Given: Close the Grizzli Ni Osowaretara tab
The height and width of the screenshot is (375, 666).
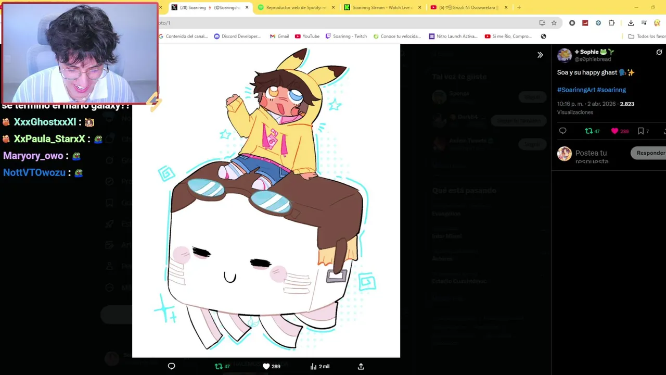Looking at the screenshot, I should point(506,7).
